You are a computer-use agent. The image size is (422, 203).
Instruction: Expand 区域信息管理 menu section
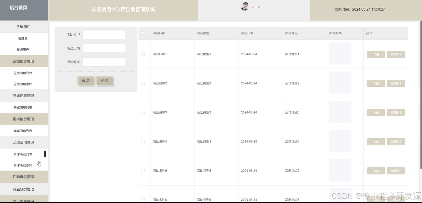24,61
